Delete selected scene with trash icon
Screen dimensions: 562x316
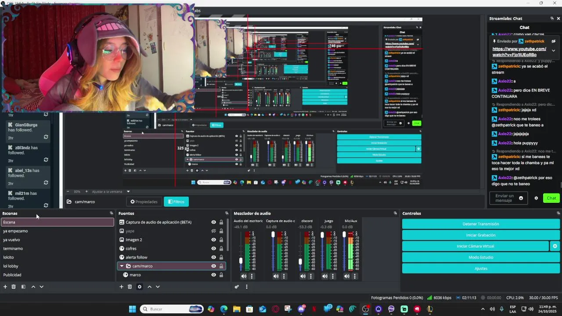(x=14, y=287)
